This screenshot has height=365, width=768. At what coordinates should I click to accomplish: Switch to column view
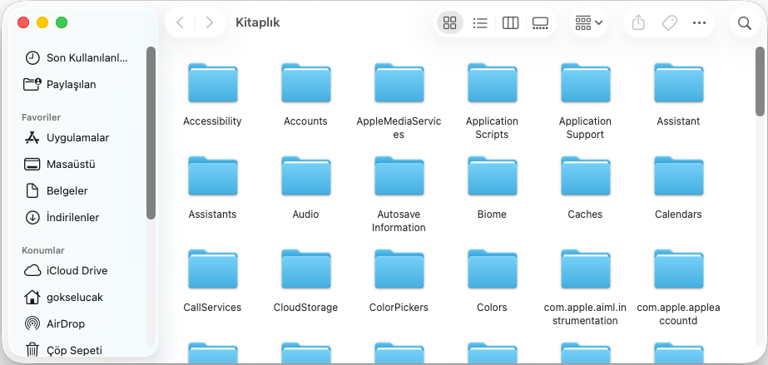click(x=510, y=23)
